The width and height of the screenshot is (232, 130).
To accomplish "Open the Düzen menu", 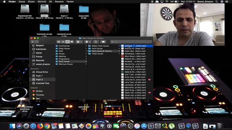I will click(x=31, y=1).
